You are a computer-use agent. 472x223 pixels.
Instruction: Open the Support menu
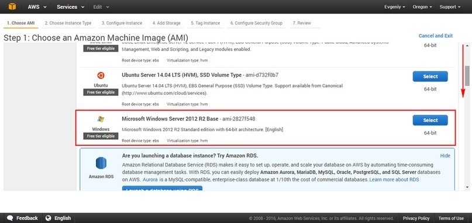coord(450,7)
